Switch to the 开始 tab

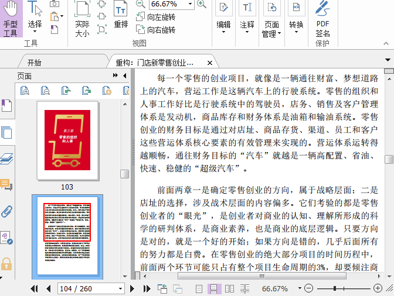coord(34,63)
